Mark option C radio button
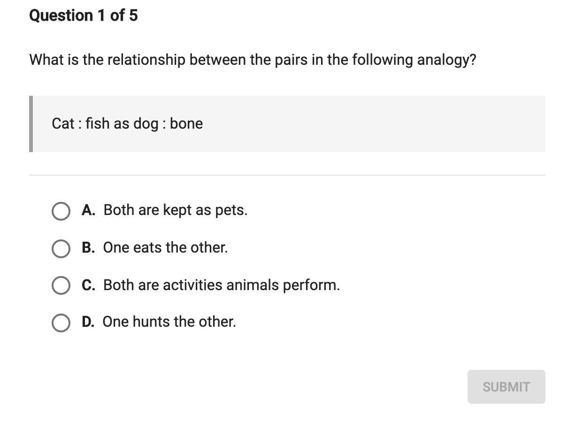Screen dimensions: 568x430 [x=61, y=285]
